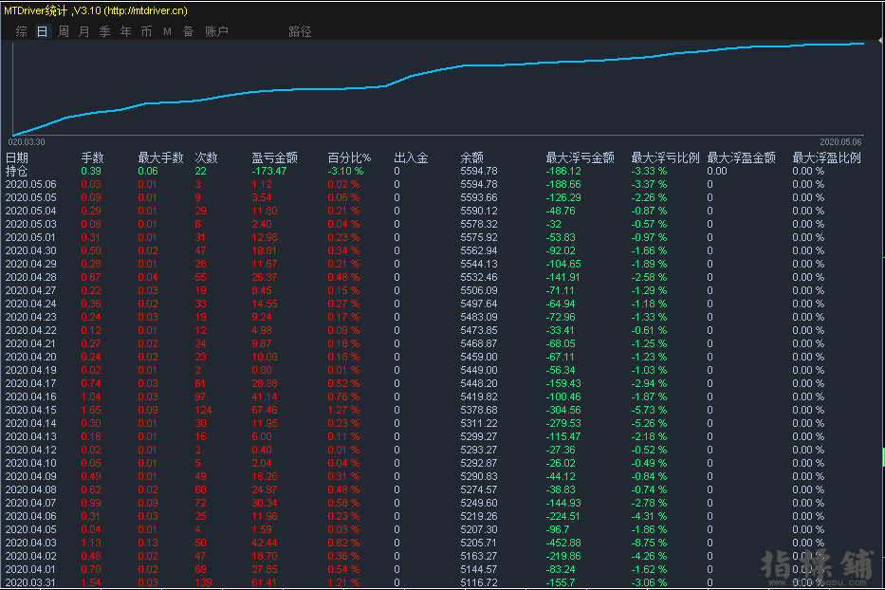Click the 次数 column header
885x590 pixels.
click(207, 158)
